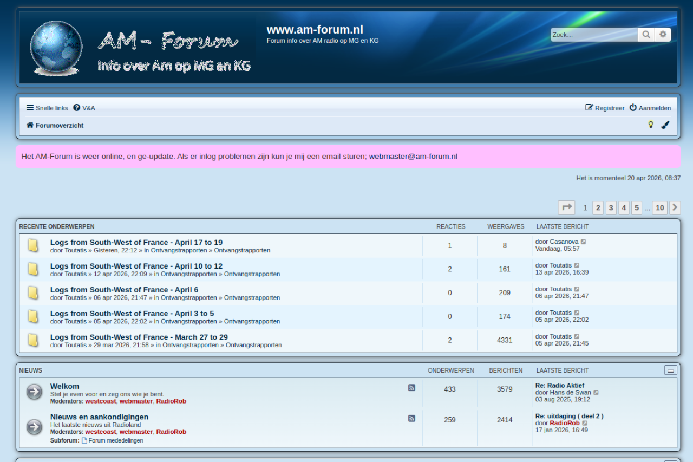Click the www.am-forum.nl site title
This screenshot has height=462, width=693.
[x=315, y=30]
